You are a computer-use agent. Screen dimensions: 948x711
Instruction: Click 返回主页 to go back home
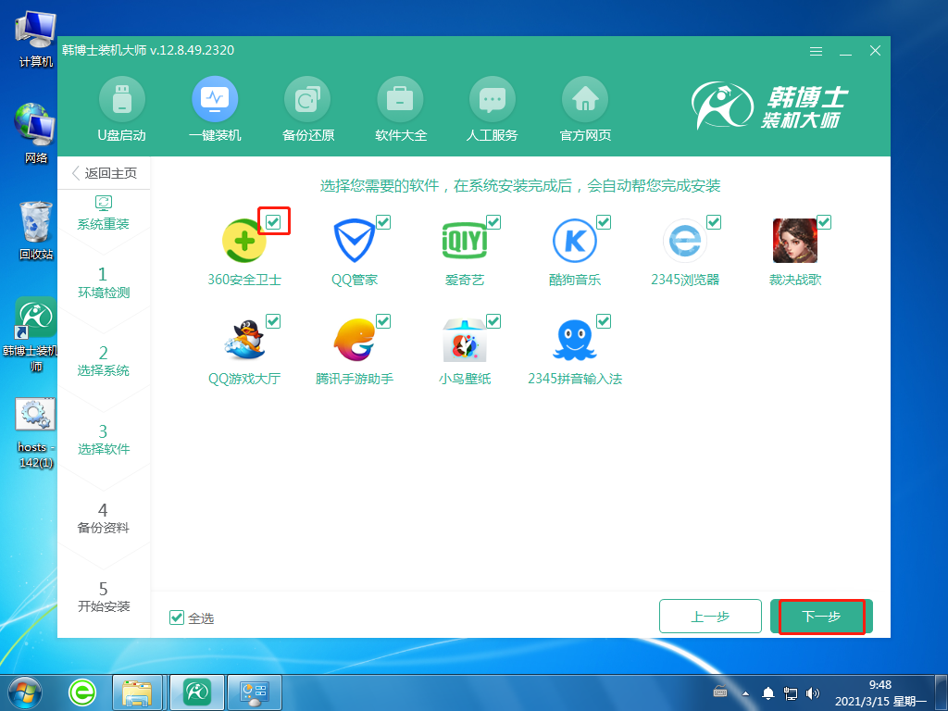[x=105, y=172]
